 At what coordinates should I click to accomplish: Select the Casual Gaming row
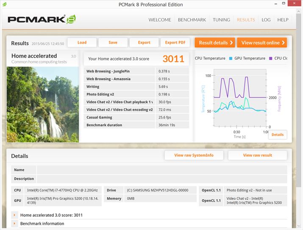[136, 117]
